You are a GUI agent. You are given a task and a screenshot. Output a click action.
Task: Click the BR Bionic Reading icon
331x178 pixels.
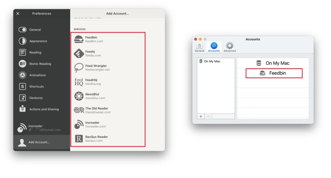point(23,64)
